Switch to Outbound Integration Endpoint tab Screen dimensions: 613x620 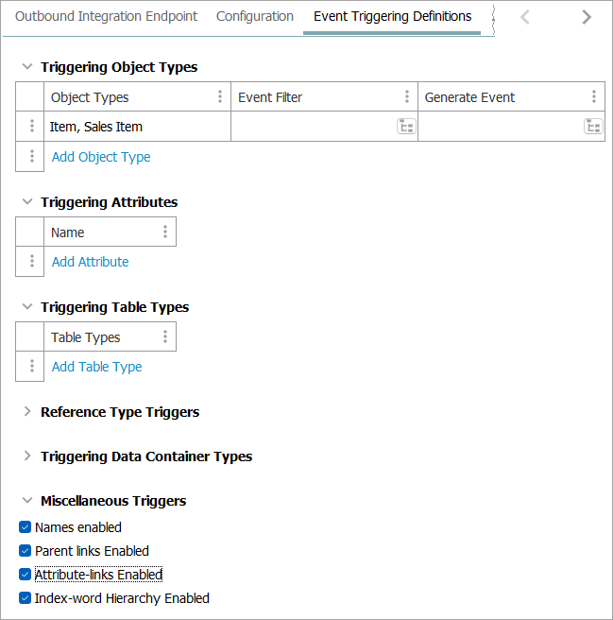(107, 17)
